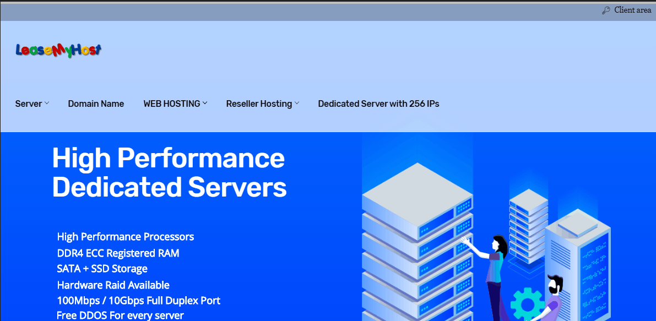This screenshot has height=321, width=656.
Task: Select the DDR4 ECC Registered RAM line
Action: click(118, 253)
